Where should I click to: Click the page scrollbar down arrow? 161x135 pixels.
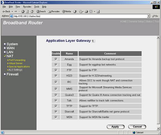tap(158, 129)
